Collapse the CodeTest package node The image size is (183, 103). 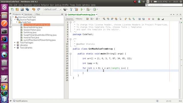click(17, 22)
